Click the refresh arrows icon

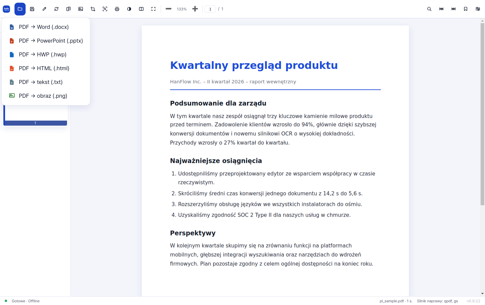[x=56, y=9]
